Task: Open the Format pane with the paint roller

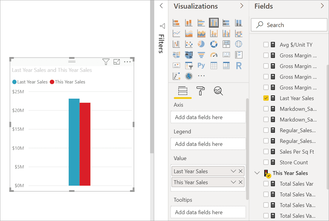Action: [x=201, y=91]
